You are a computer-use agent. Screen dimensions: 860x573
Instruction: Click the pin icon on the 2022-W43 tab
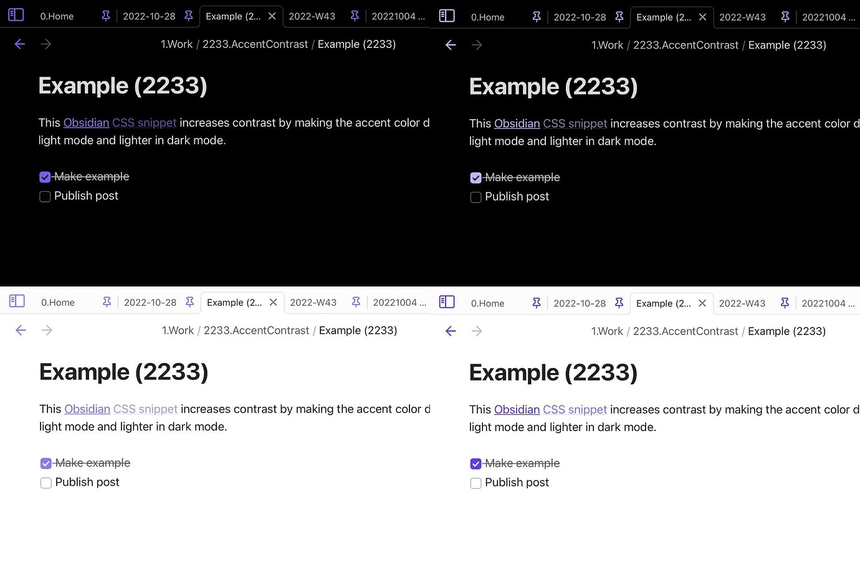pyautogui.click(x=355, y=16)
